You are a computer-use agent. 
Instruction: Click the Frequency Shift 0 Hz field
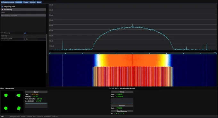click(35, 39)
